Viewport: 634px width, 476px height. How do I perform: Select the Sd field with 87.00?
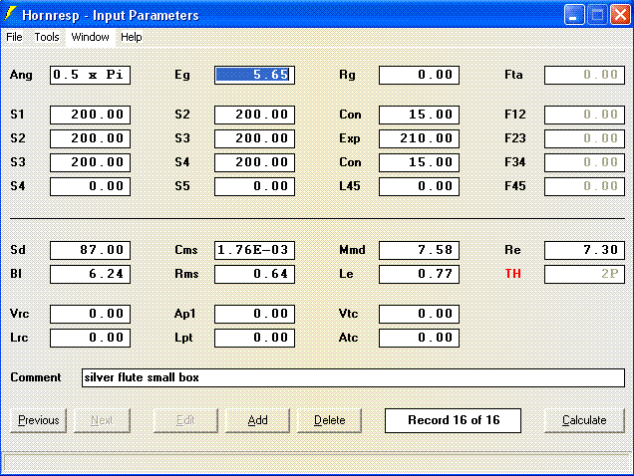coord(90,250)
